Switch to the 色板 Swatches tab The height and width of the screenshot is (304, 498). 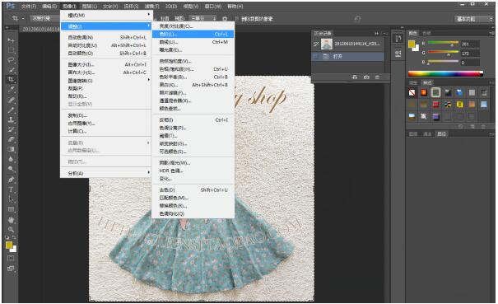[426, 34]
